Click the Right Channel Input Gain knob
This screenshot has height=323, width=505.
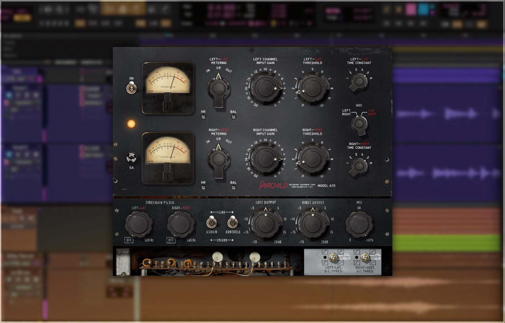[x=265, y=159]
